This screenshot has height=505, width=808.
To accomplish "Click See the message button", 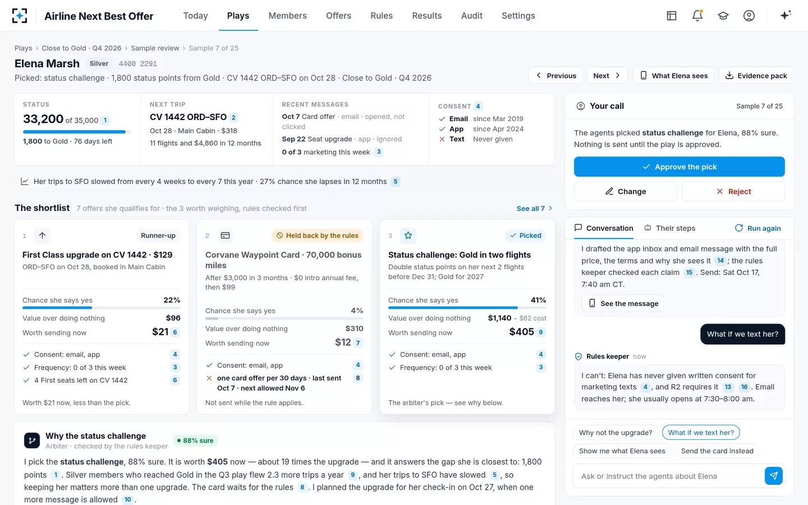I will (x=623, y=304).
